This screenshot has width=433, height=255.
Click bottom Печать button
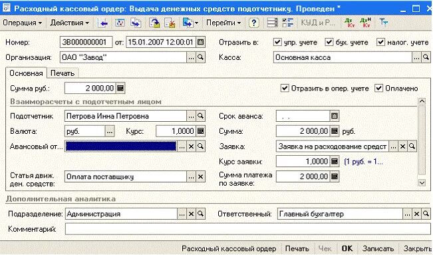pyautogui.click(x=297, y=248)
